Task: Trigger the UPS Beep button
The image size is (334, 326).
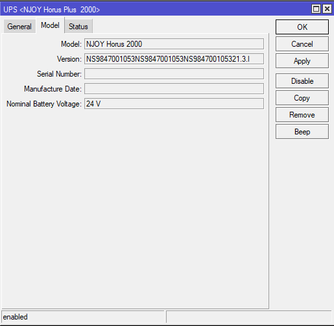Action: point(302,132)
